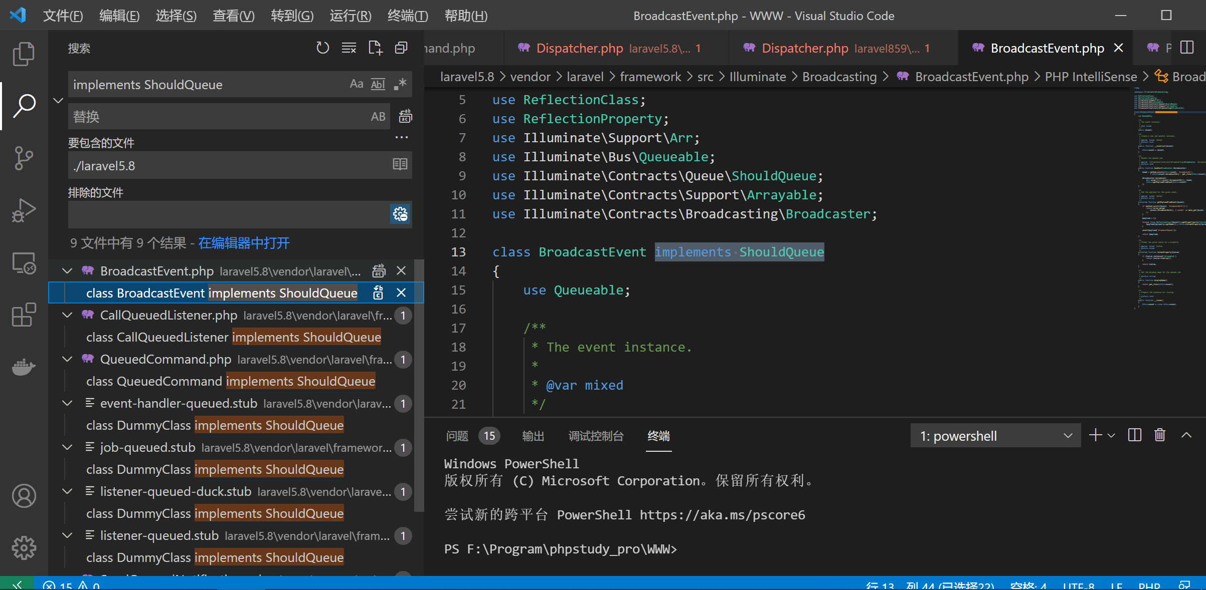Image resolution: width=1206 pixels, height=590 pixels.
Task: Toggle the exclude settings and ignore files button
Action: [400, 214]
